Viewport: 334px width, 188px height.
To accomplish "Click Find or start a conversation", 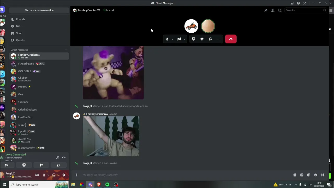I will click(x=39, y=10).
